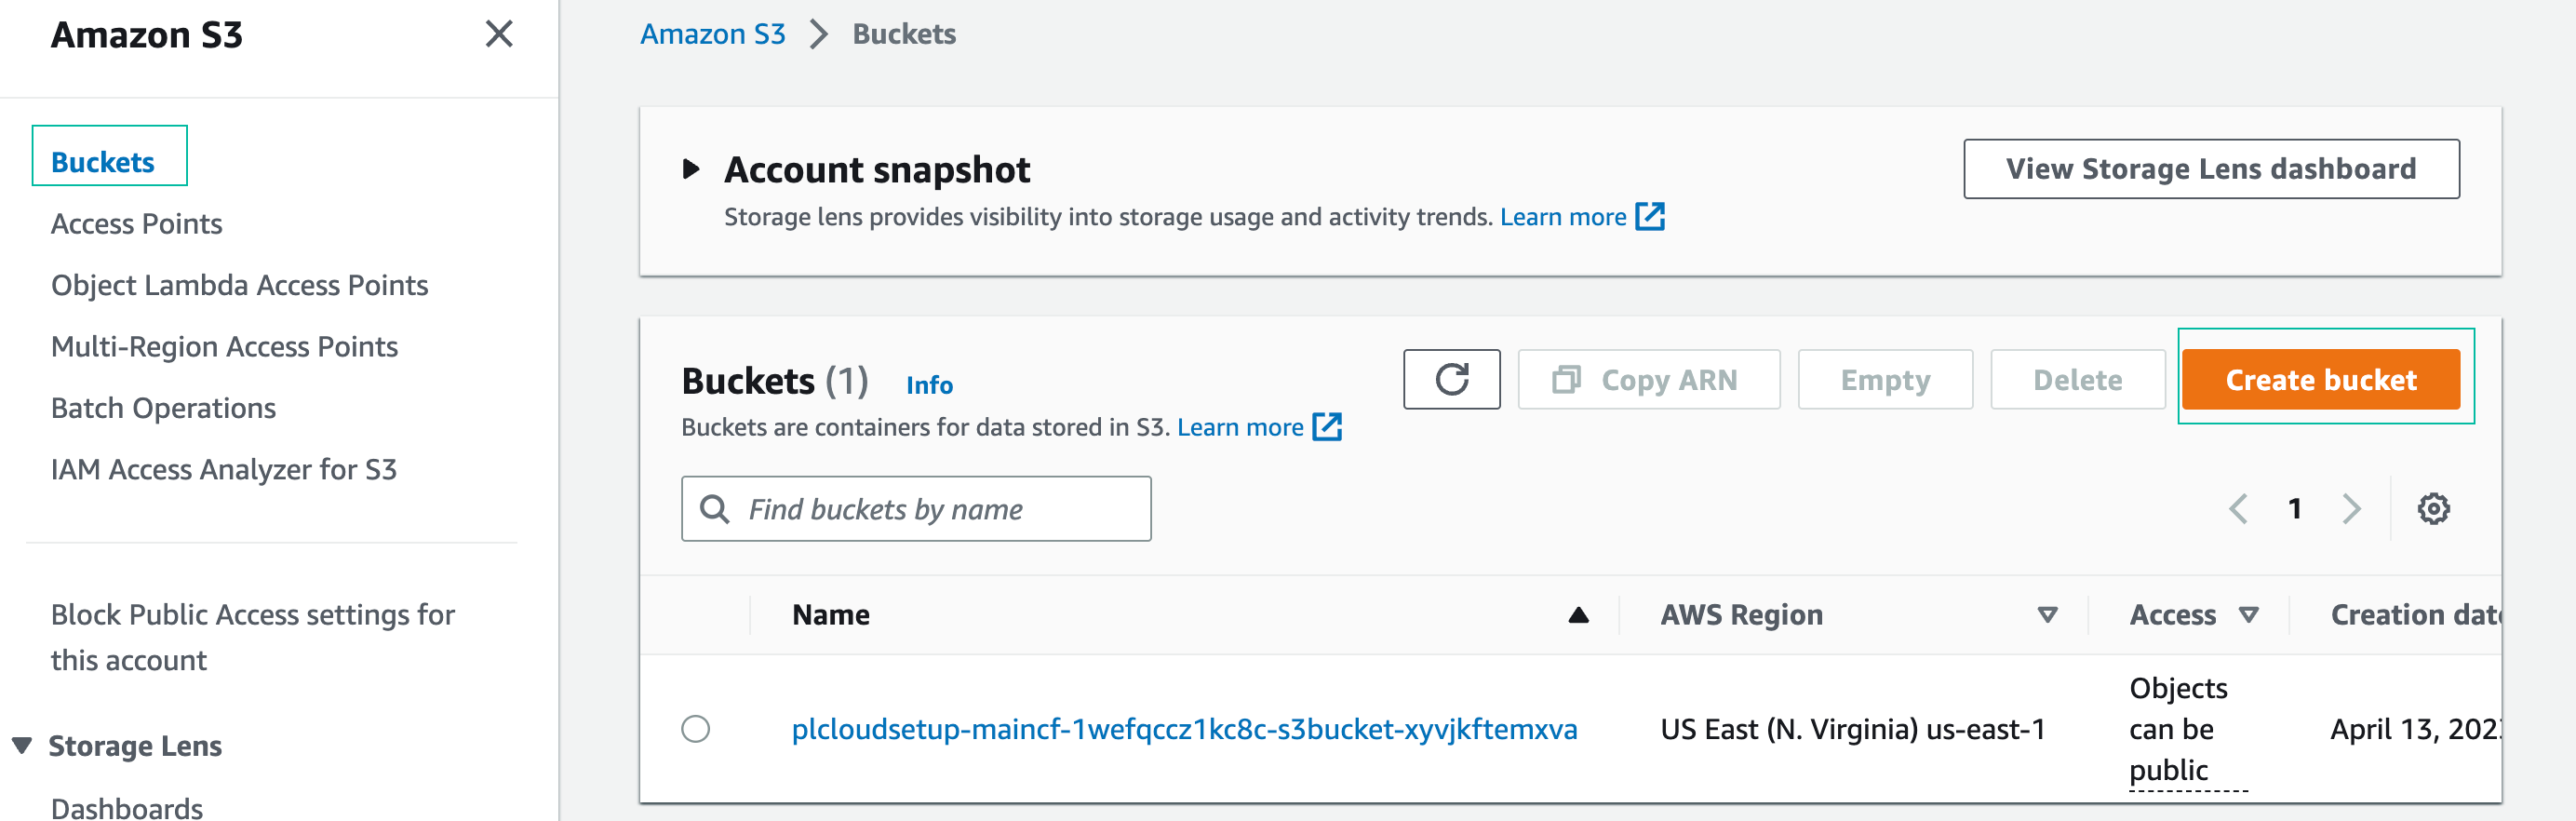Open table preferences gear icon
Screen dimensions: 2576x821
pos(2433,509)
